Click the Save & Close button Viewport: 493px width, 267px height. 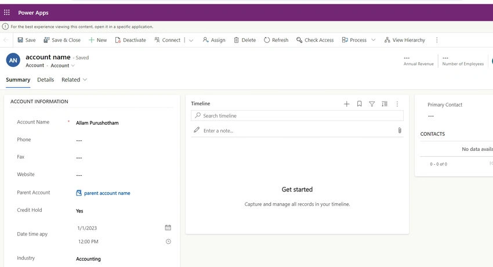pyautogui.click(x=62, y=40)
